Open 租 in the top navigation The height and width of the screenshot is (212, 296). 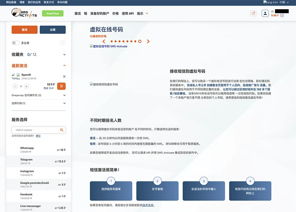pyautogui.click(x=86, y=13)
